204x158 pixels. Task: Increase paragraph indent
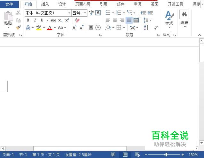point(150,13)
